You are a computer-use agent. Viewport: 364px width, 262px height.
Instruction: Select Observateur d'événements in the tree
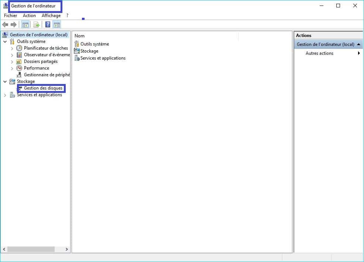coord(47,55)
